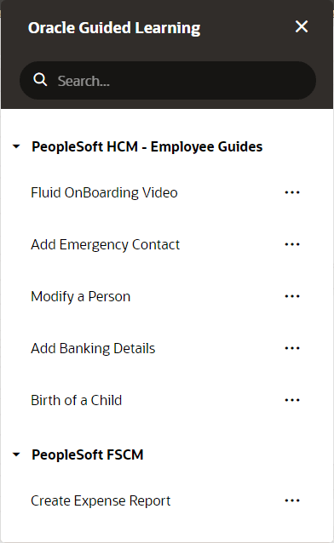Open the Modify a Person guide
This screenshot has height=543, width=334.
[x=80, y=296]
